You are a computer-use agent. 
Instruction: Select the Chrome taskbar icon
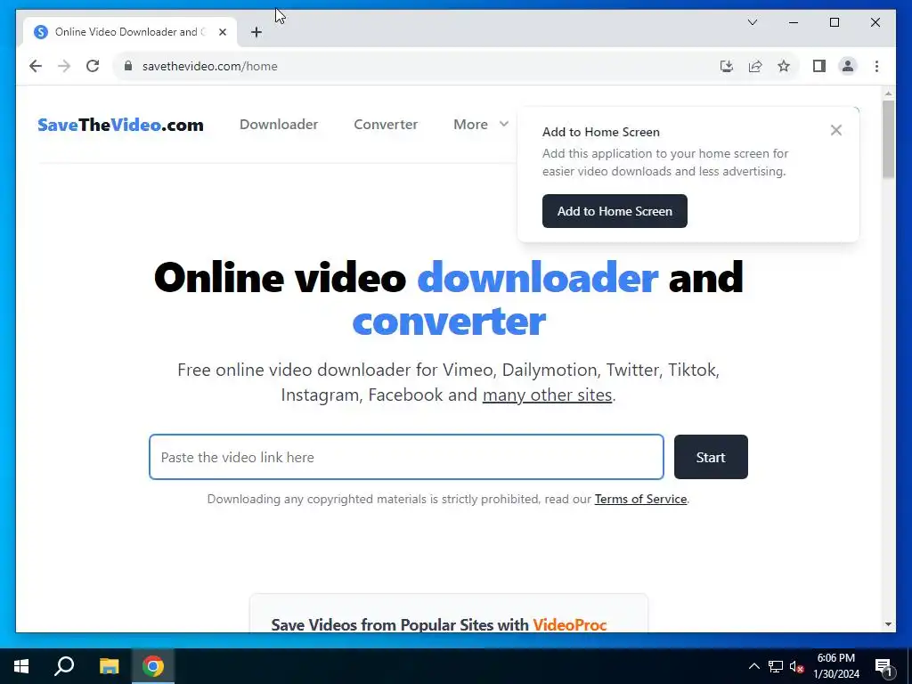[153, 666]
